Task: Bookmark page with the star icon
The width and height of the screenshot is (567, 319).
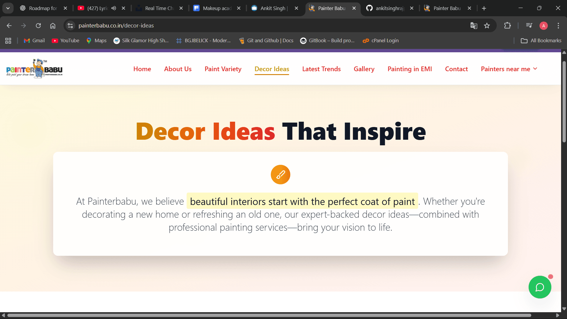Action: [487, 26]
